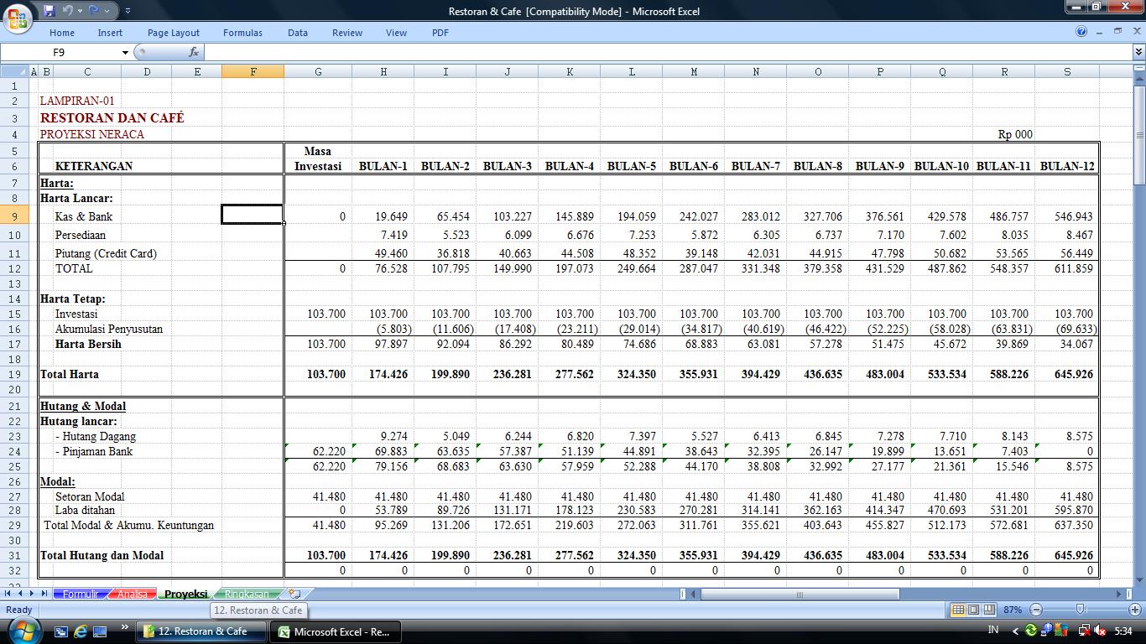1146x644 pixels.
Task: Click the Undo arrow icon
Action: [x=67, y=11]
